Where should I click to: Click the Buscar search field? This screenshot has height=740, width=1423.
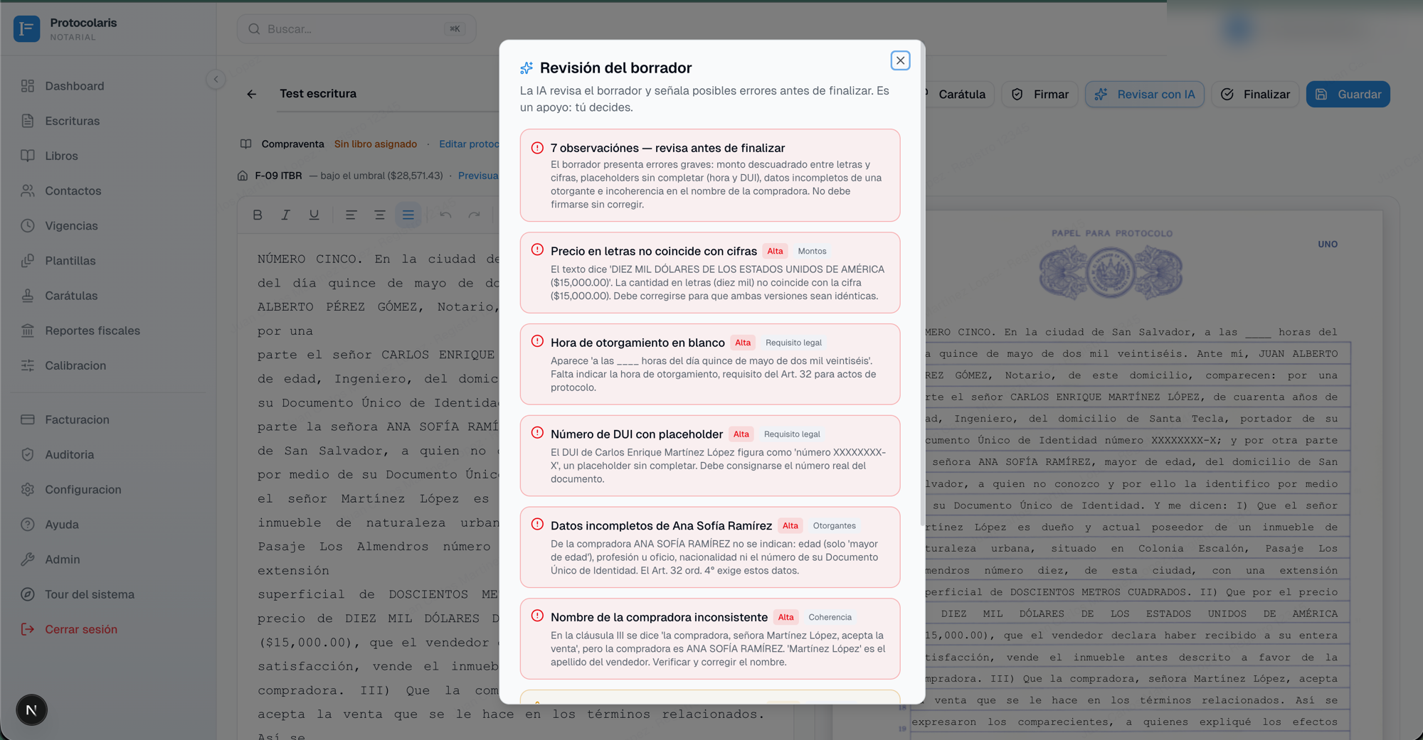click(x=356, y=29)
